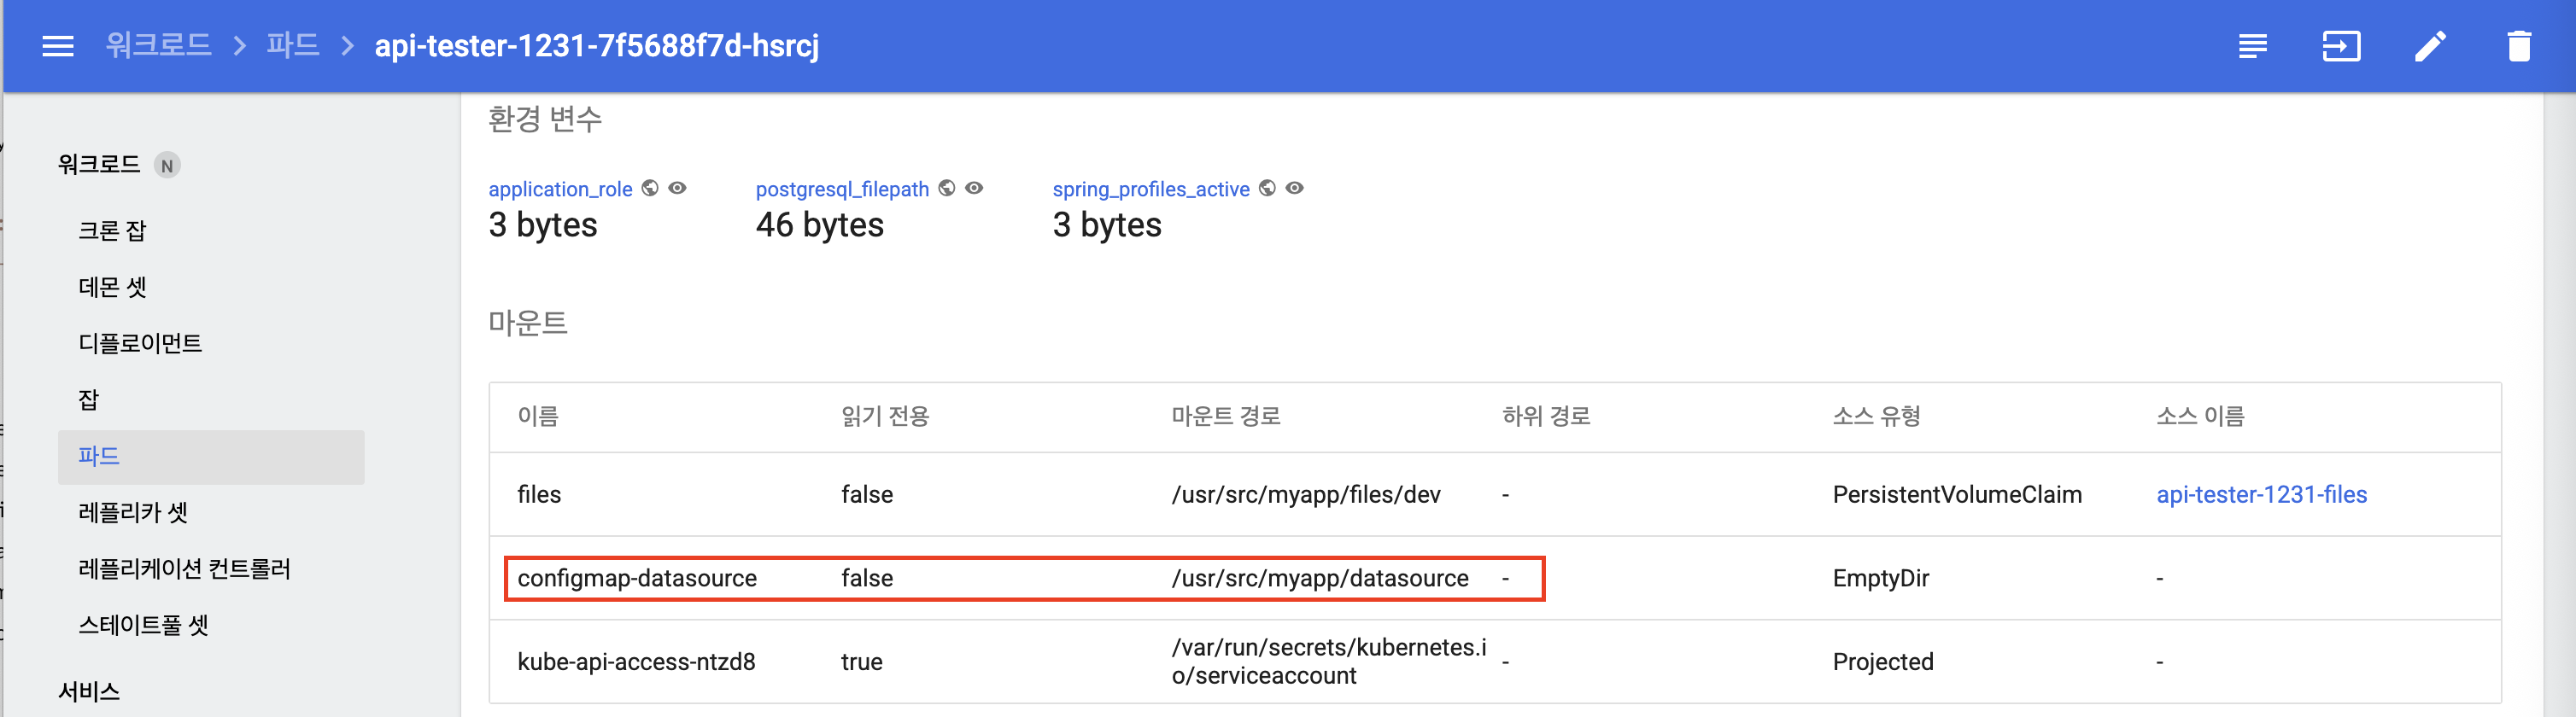Navigate to 파드 breadcrumb in header
Screen dimensions: 2576x717
click(x=292, y=46)
